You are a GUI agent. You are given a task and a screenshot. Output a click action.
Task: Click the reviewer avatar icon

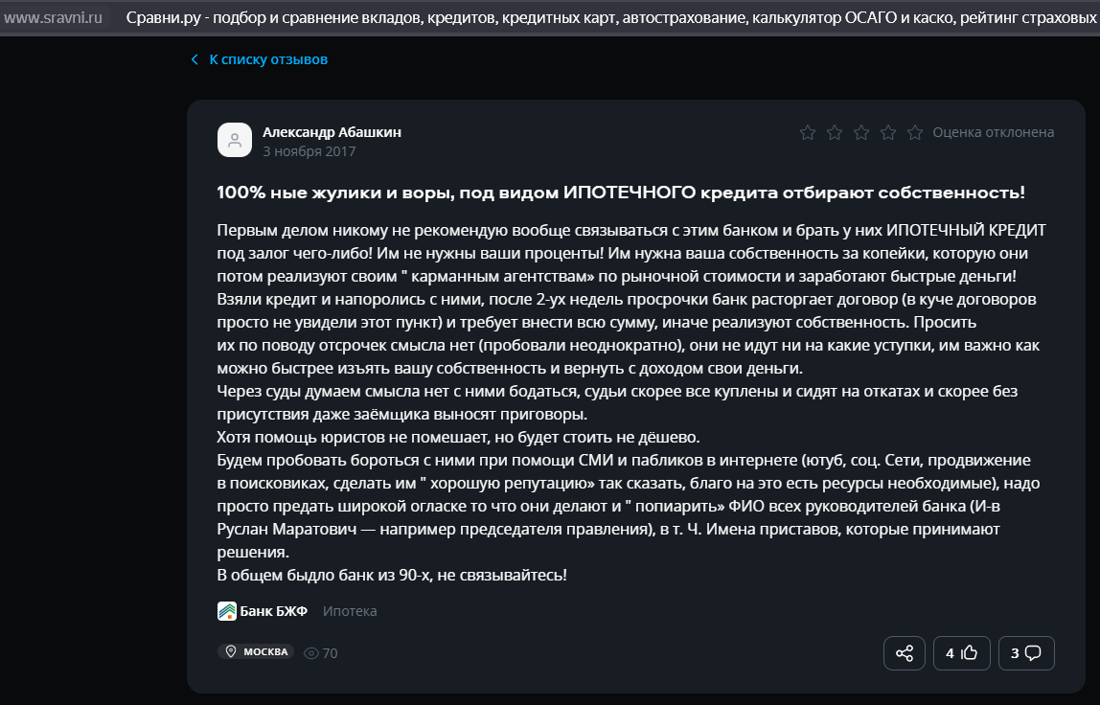tap(235, 140)
